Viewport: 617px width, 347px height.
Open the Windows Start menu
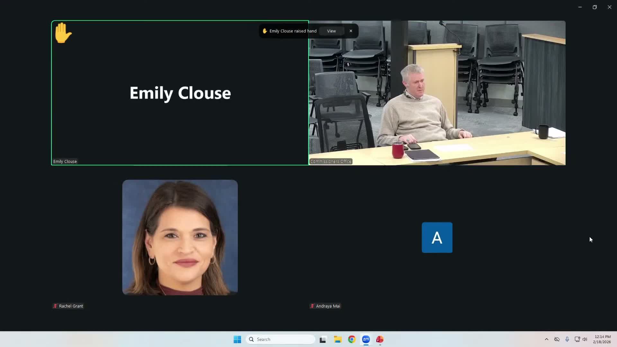tap(237, 339)
